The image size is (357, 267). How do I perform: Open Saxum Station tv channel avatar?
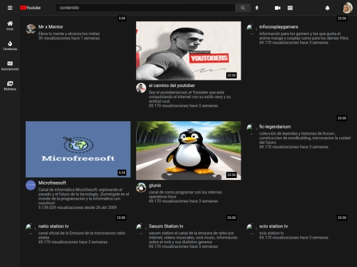(141, 229)
